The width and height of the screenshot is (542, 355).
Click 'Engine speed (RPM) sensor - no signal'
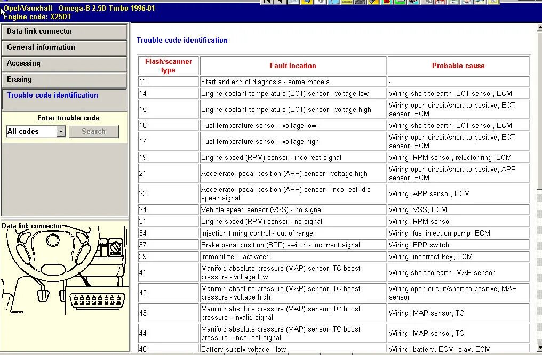(293, 221)
